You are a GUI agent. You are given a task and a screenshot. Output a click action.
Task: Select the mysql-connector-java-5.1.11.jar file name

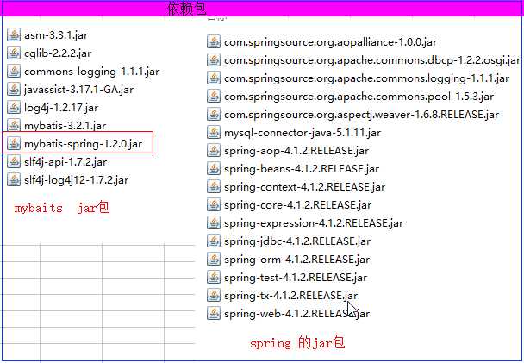click(x=303, y=133)
